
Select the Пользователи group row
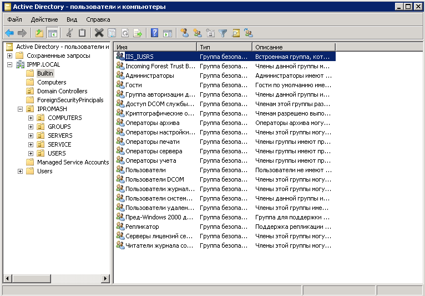click(225, 170)
